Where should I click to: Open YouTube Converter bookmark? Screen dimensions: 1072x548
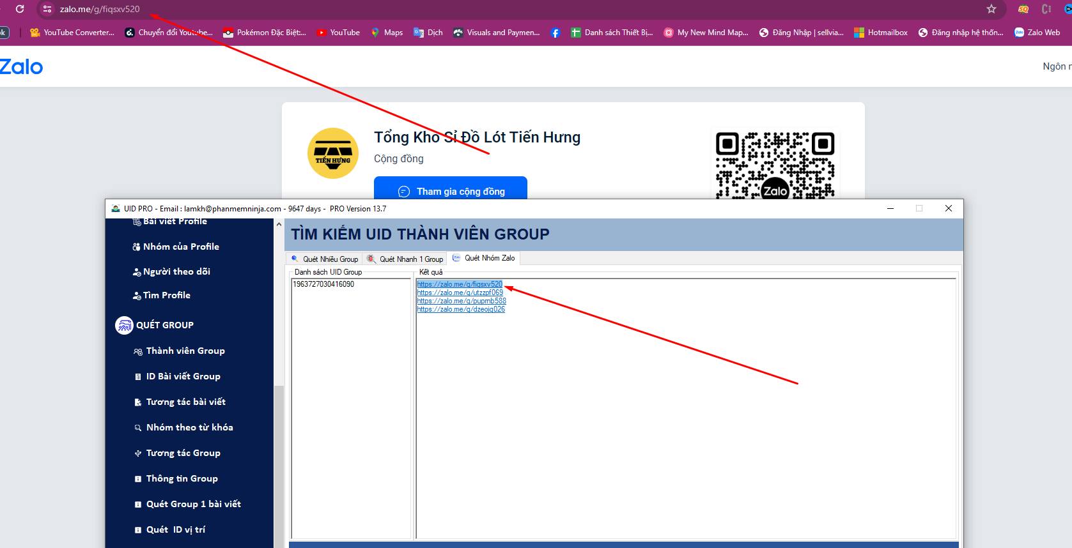(x=72, y=33)
